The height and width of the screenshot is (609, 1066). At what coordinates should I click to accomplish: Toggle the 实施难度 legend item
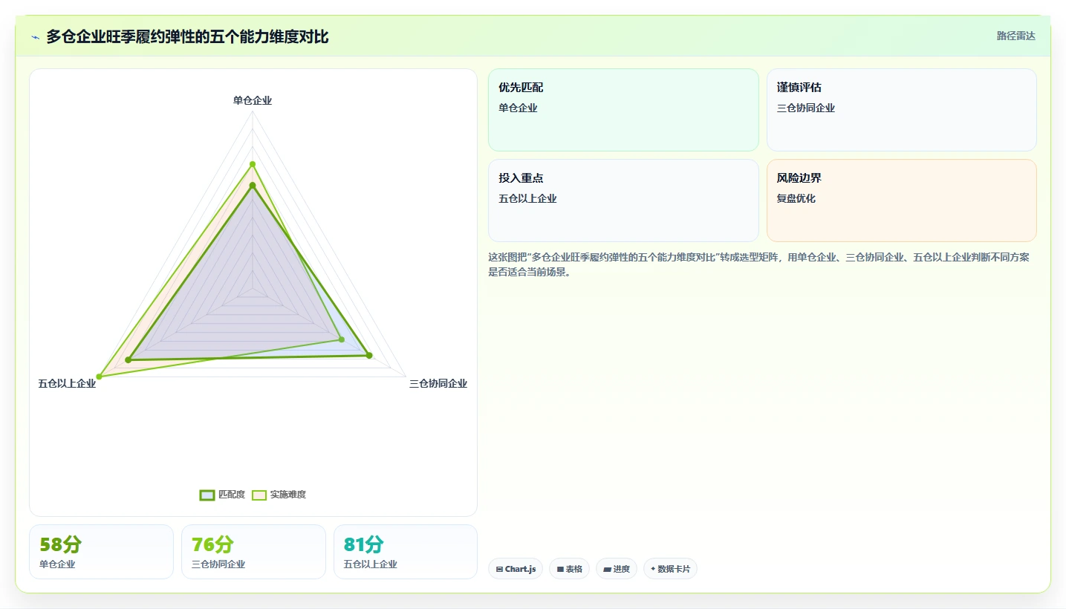click(279, 495)
